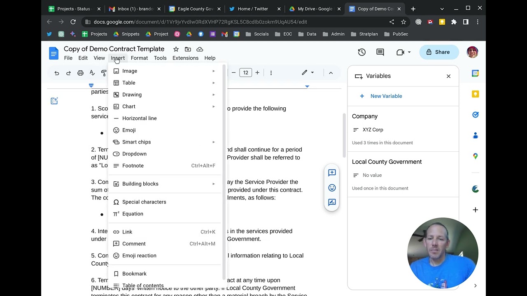Expand the Chart submenu
Viewport: 527px width, 296px height.
point(164,106)
